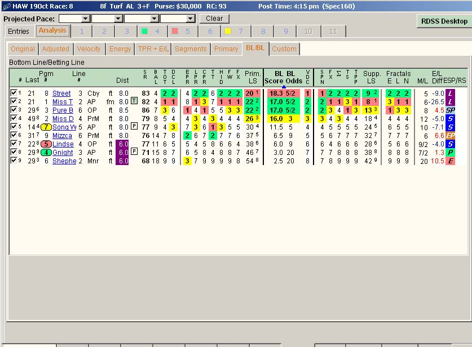This screenshot has width=472, height=347.
Task: Uncheck row 9 Shephe checkbox
Action: [x=14, y=160]
